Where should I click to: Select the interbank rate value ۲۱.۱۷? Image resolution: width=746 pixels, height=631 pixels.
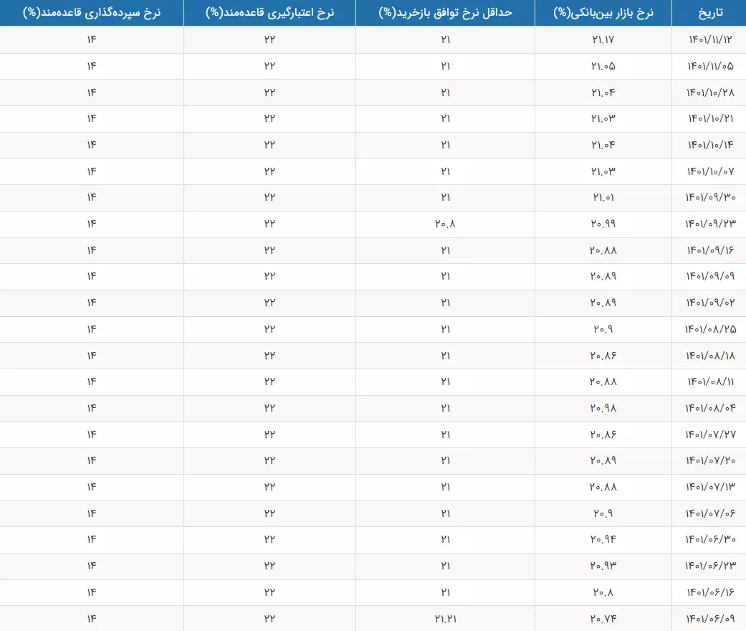click(x=603, y=39)
